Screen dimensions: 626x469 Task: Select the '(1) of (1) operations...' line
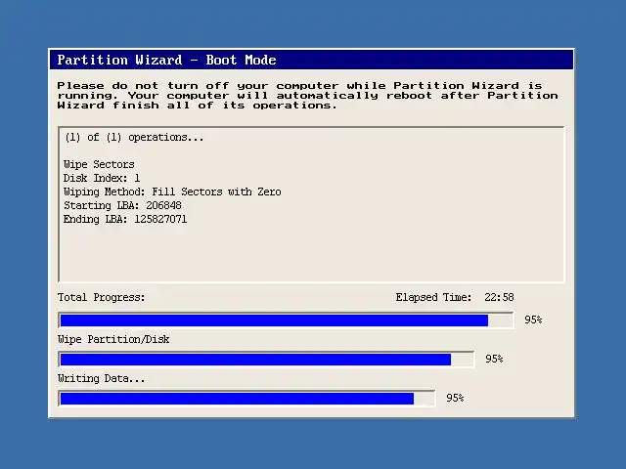tap(134, 137)
